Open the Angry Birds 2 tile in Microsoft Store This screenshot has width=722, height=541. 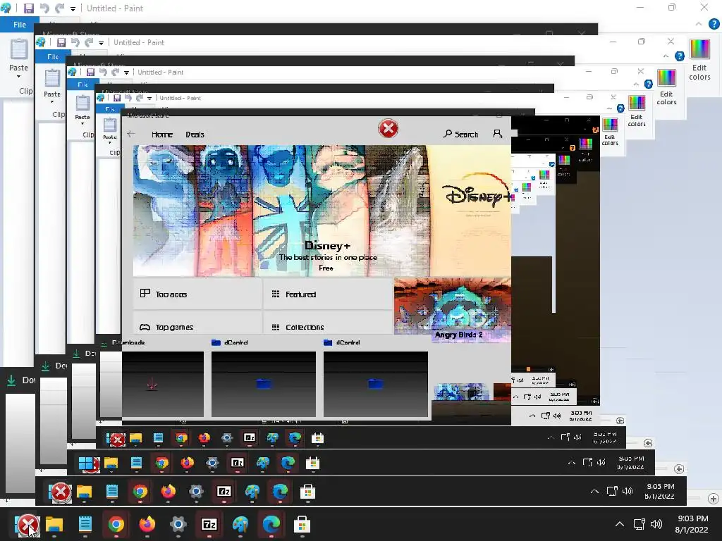[452, 310]
